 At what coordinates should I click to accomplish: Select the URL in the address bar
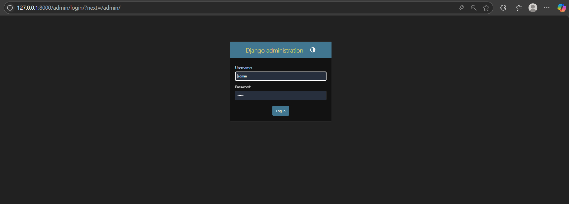pos(68,8)
